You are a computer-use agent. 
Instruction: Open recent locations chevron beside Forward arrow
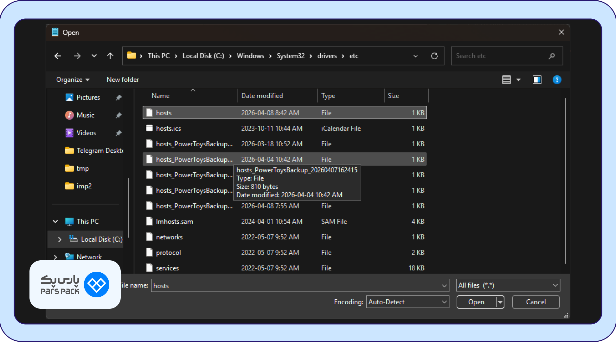[94, 56]
